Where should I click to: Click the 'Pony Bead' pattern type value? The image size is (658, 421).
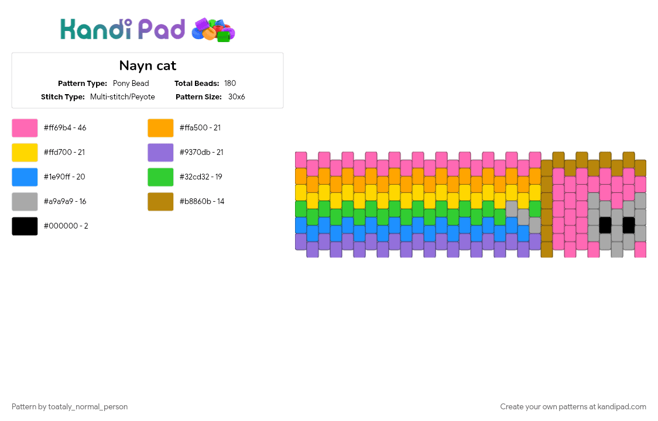[x=131, y=84]
